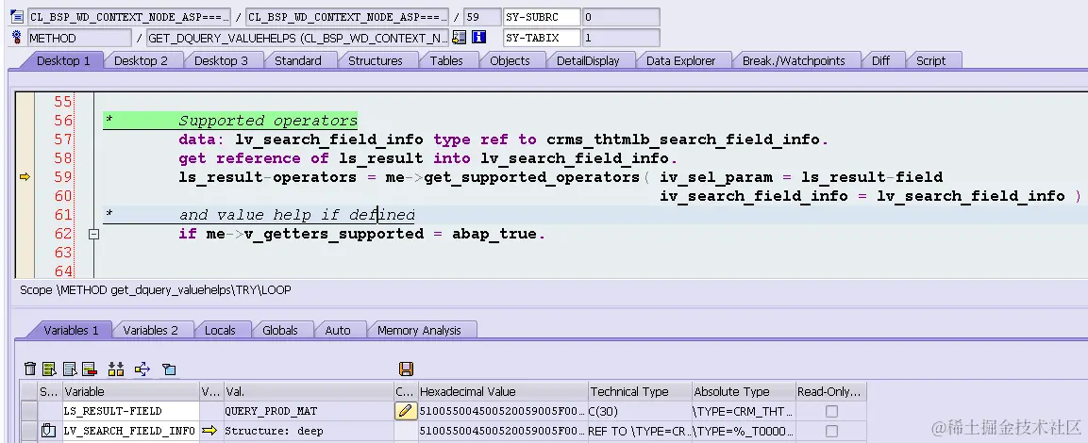Click the QUERY_PROD_MAT value cell
The height and width of the screenshot is (443, 1088).
point(308,411)
